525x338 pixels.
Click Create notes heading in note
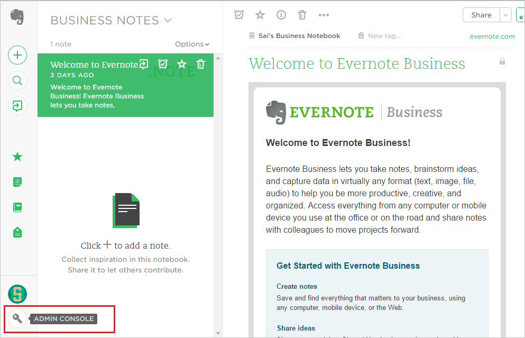(297, 286)
